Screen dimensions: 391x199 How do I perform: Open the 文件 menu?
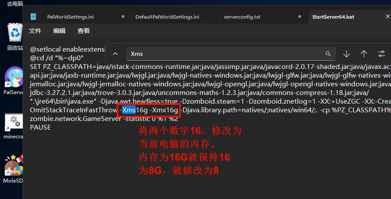pyautogui.click(x=35, y=30)
